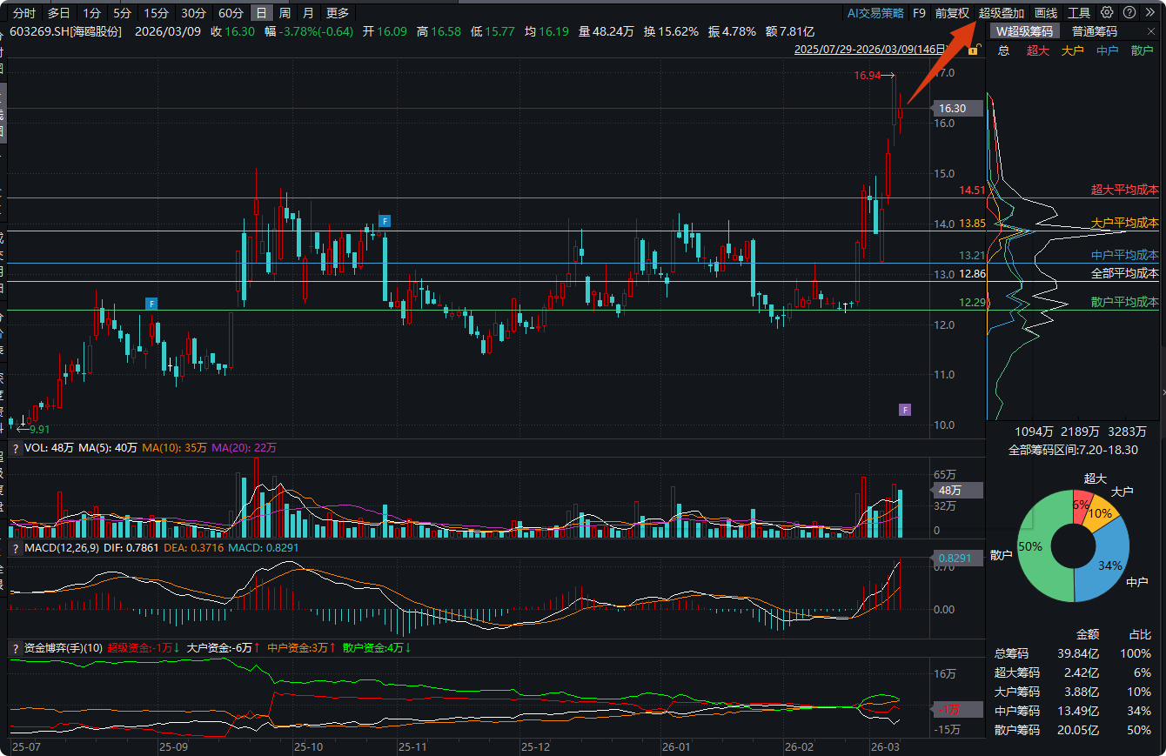The width and height of the screenshot is (1166, 756).
Task: Click the orange unlock padlock icon
Action: click(973, 50)
